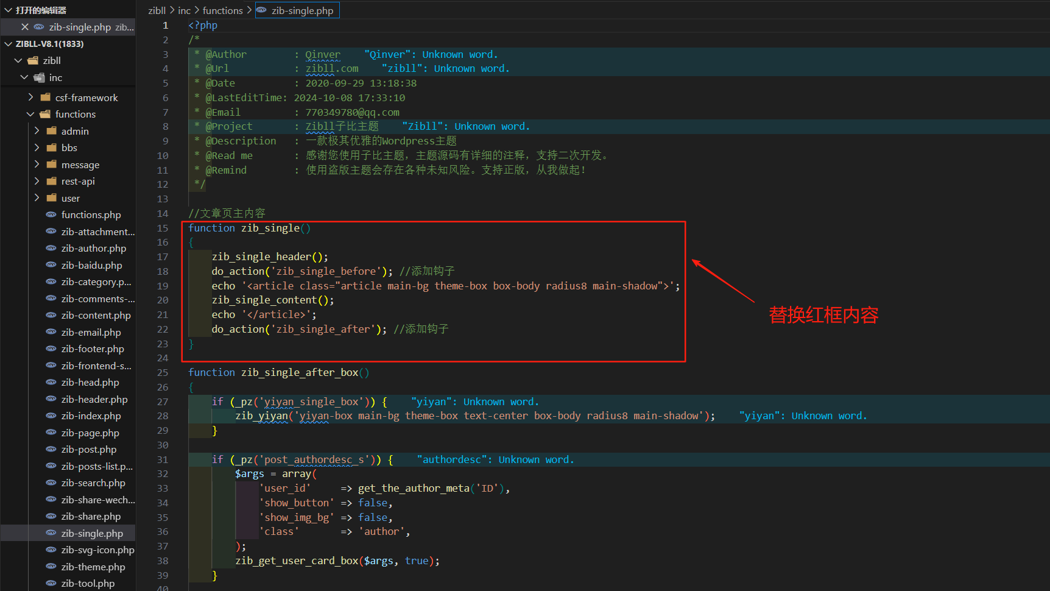Click the PHP icon beside zib-theme.php
Viewport: 1050px width, 591px height.
coord(52,567)
